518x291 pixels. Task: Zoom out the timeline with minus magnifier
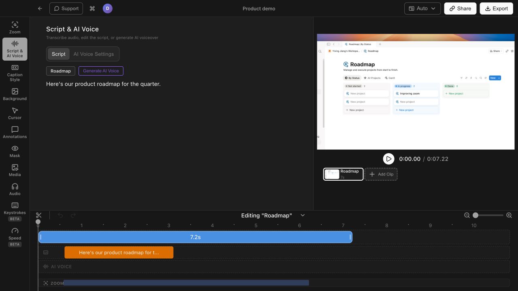tap(467, 215)
